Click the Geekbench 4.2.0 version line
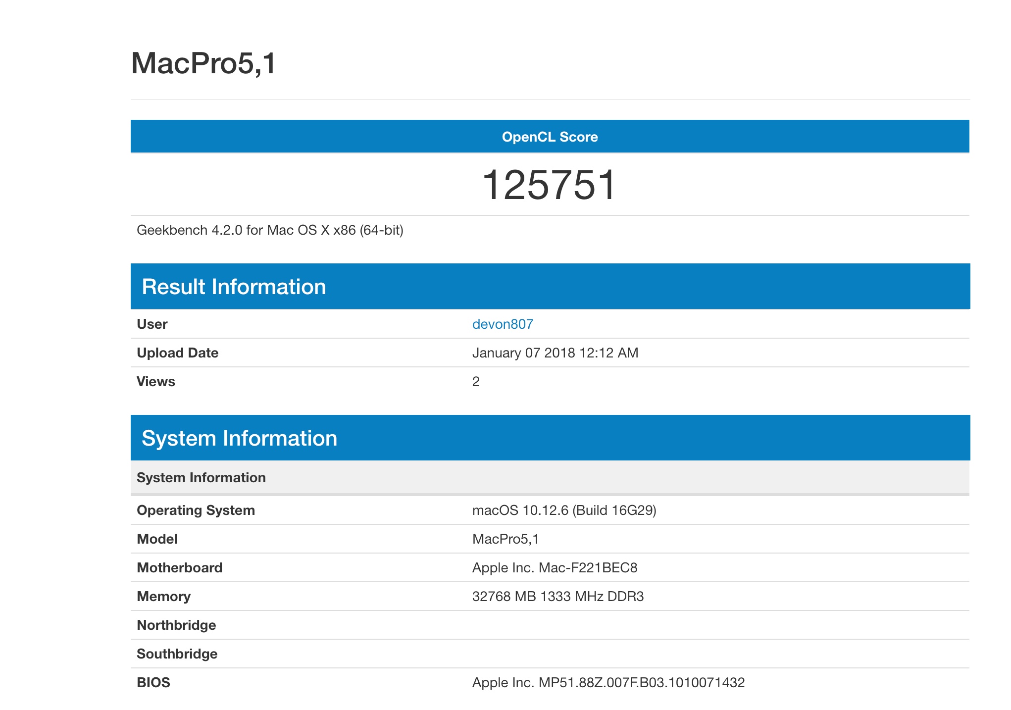This screenshot has width=1011, height=710. coord(270,230)
